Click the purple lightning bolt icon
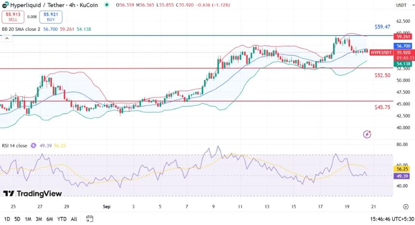This screenshot has height=225, width=415. [368, 134]
